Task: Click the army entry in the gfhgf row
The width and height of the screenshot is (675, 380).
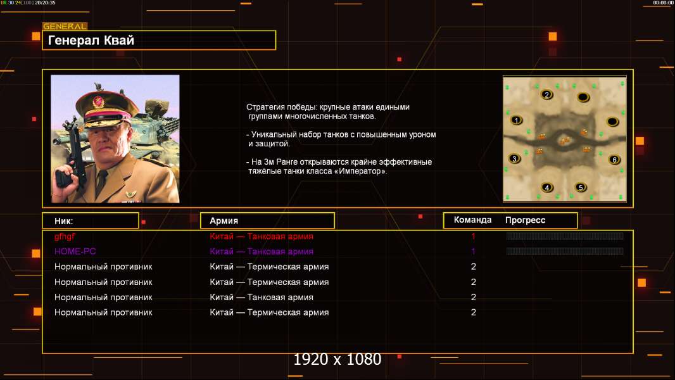Action: (262, 236)
